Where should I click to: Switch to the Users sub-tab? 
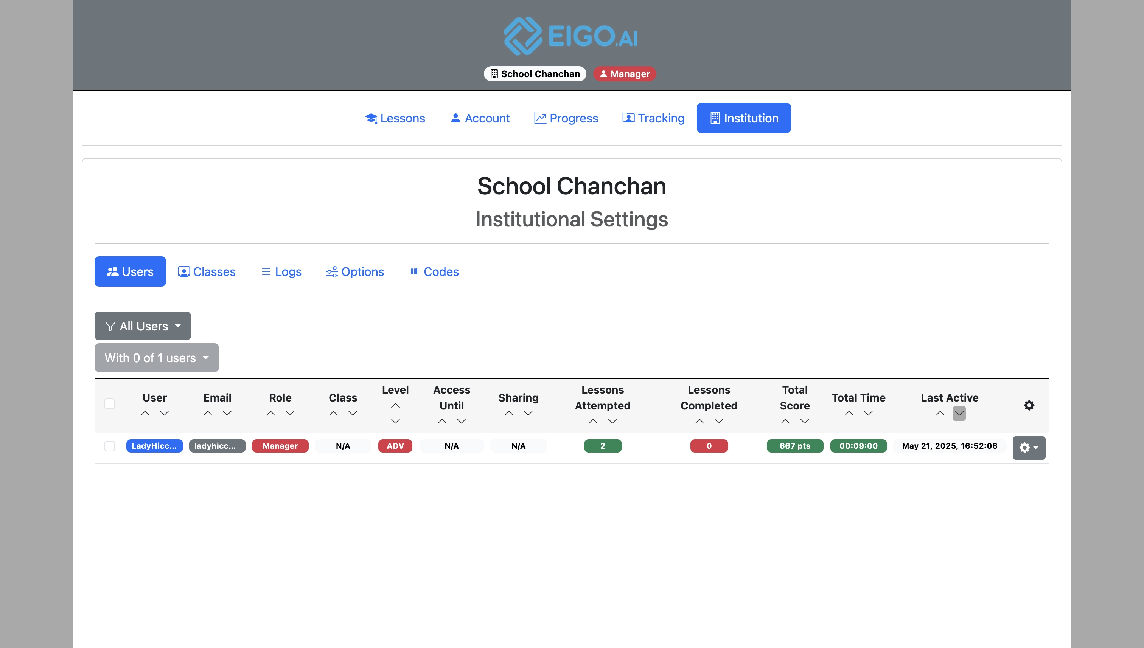(130, 271)
